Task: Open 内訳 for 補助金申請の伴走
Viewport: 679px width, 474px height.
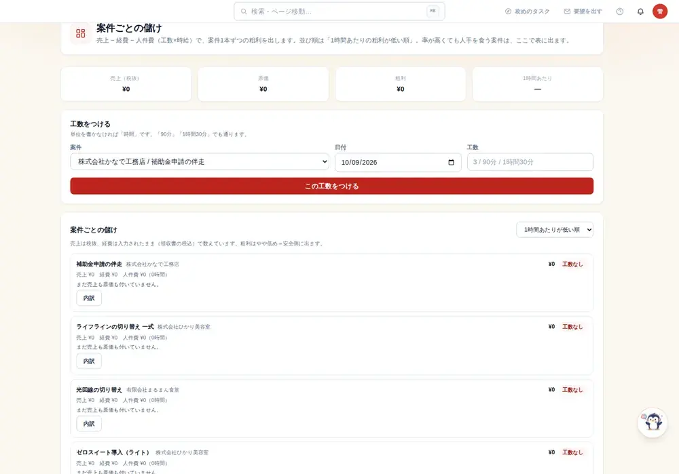Action: (89, 298)
